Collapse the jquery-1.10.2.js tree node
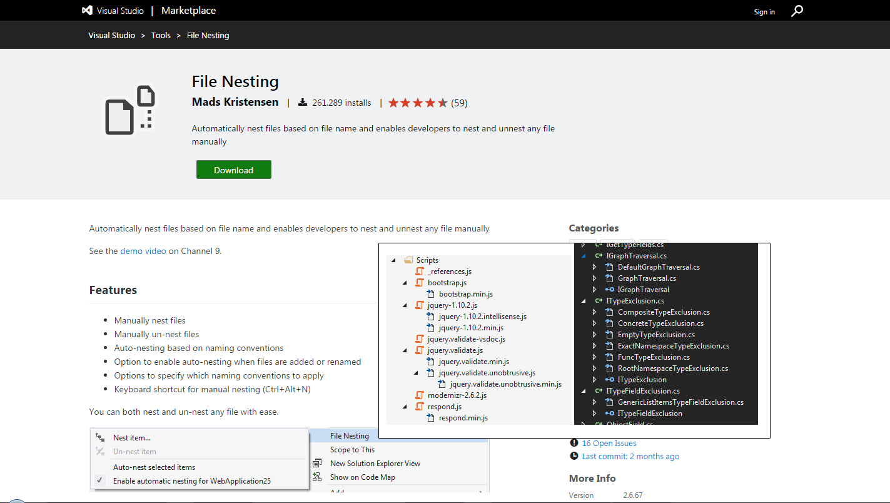The image size is (890, 503). click(405, 306)
